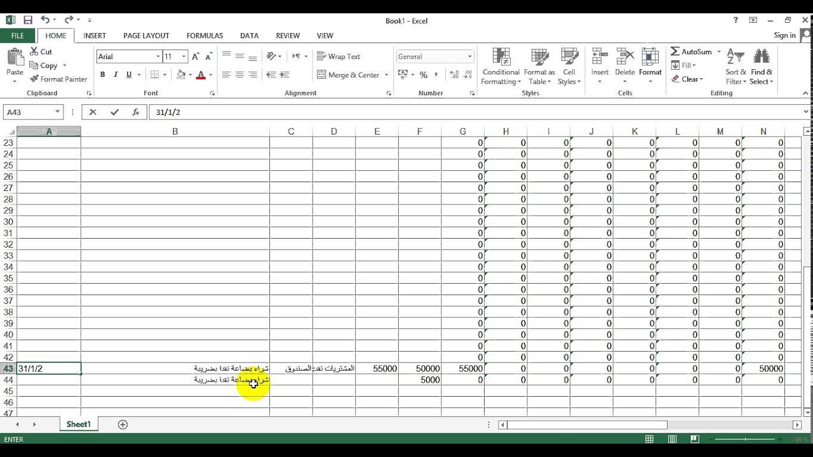Align text to the left
This screenshot has height=457, width=813.
[x=226, y=75]
